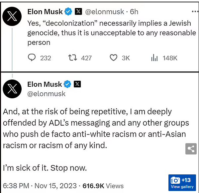Viewport: 199px width, 193px height.
Task: Click the camera icon in View gallery
Action: point(175,180)
